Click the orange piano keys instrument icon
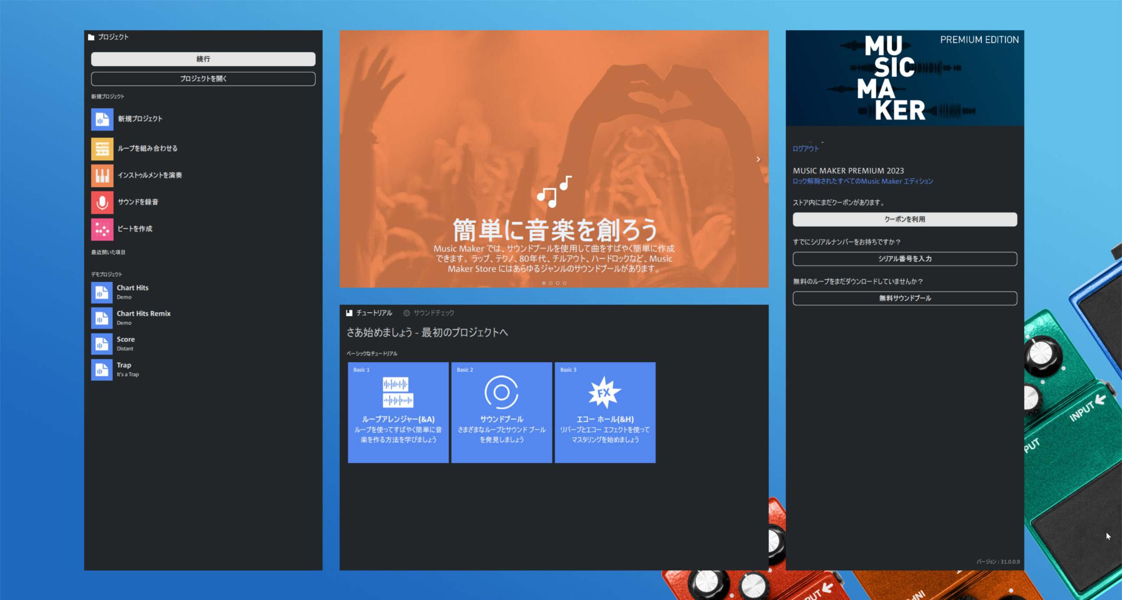The width and height of the screenshot is (1122, 600). coord(102,175)
